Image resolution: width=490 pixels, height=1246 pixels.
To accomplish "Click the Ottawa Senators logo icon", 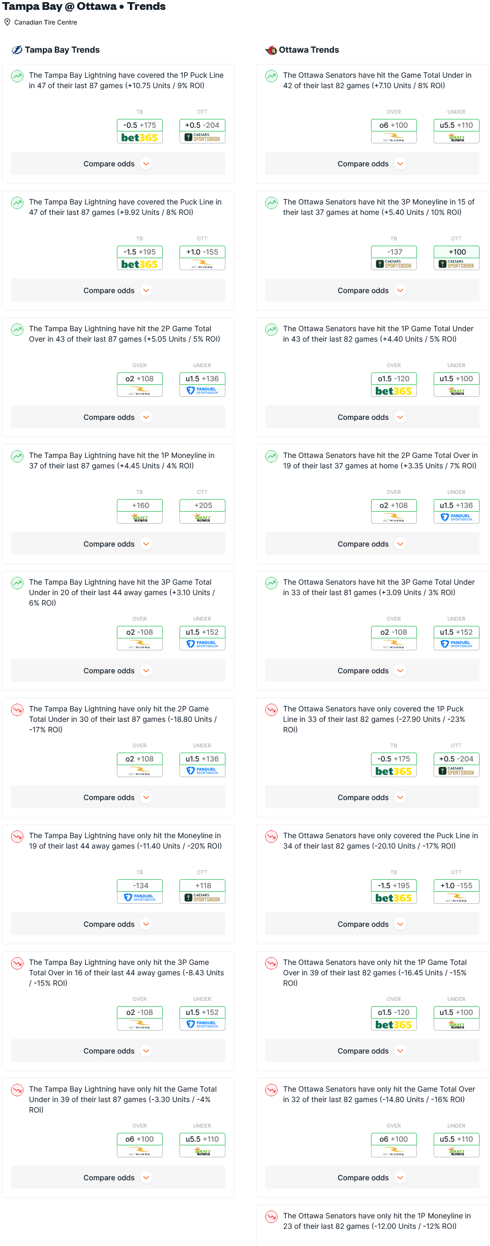I will pos(271,50).
